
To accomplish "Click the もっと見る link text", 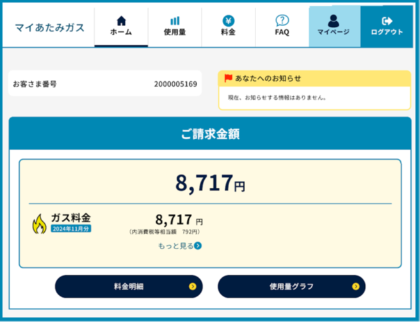I will point(175,245).
